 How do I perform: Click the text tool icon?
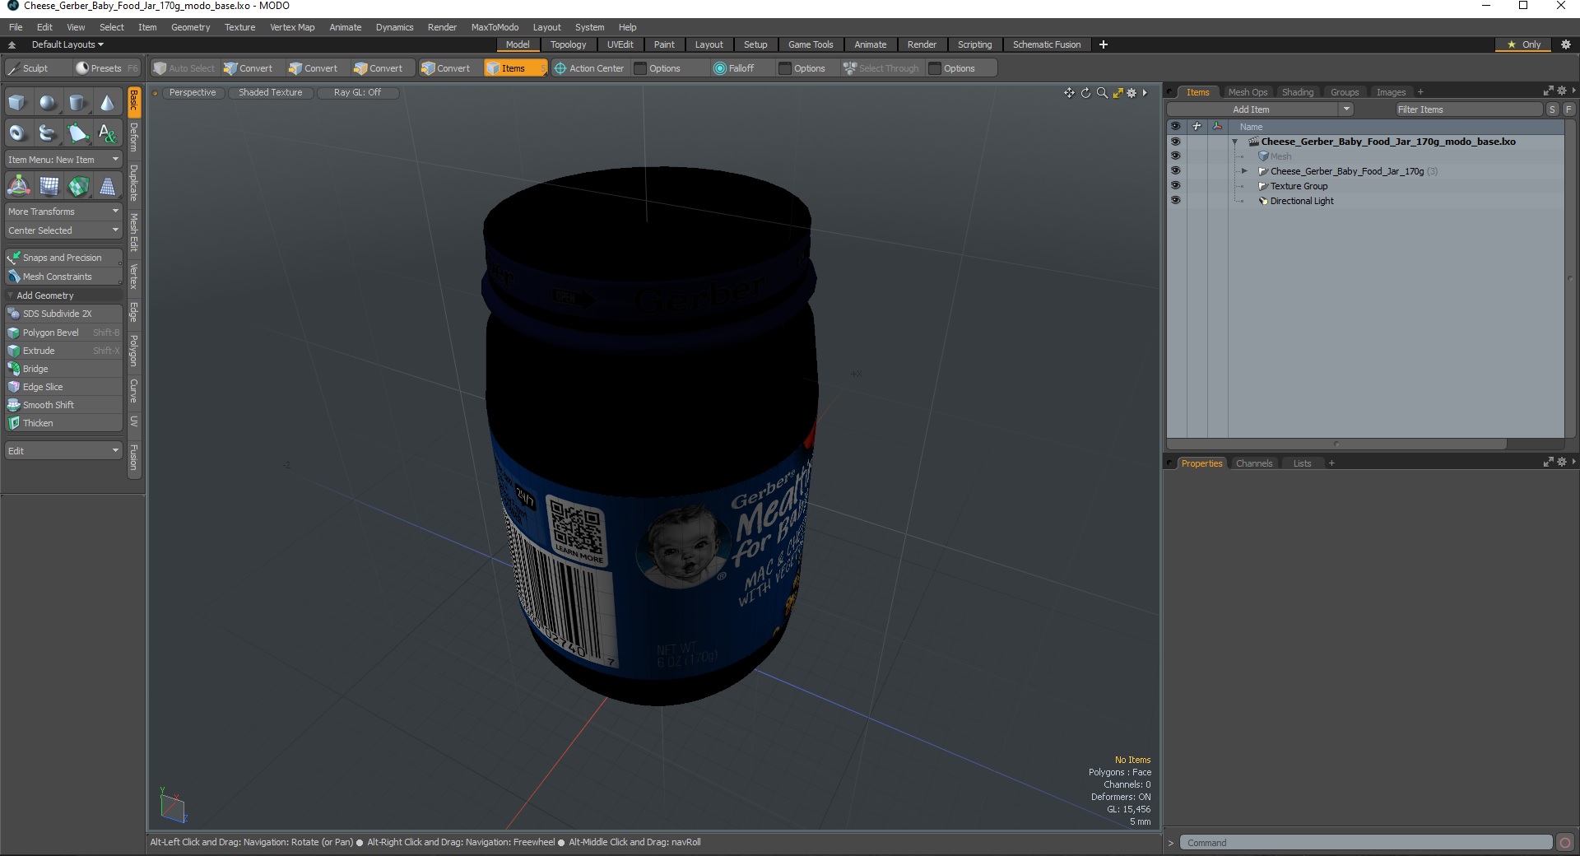pos(107,133)
